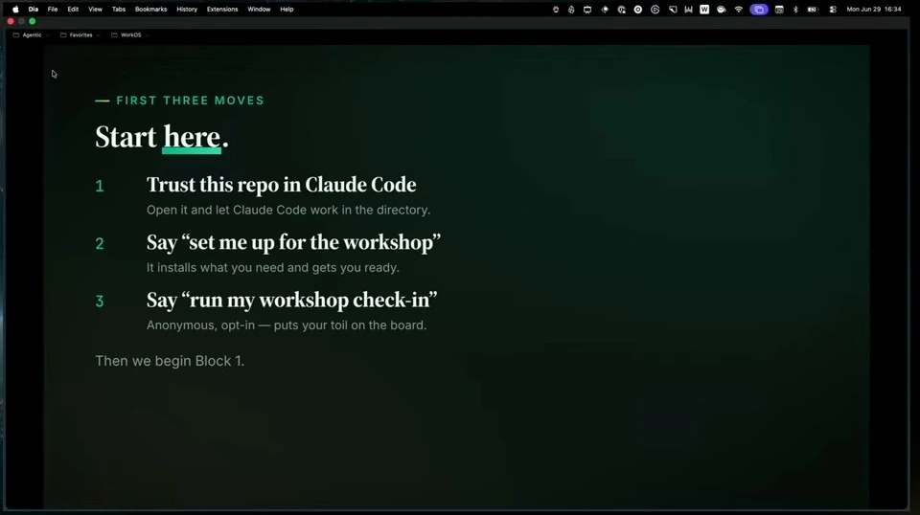Click "Say run my workshop check-in"
The width and height of the screenshot is (920, 515).
[x=292, y=300]
